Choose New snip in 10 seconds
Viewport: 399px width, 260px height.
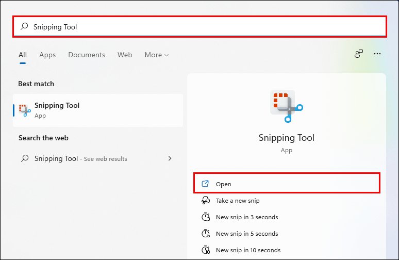pos(248,250)
